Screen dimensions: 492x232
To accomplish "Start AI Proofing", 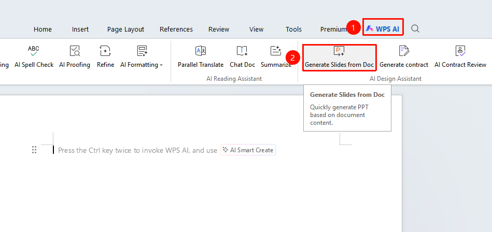I will 75,57.
